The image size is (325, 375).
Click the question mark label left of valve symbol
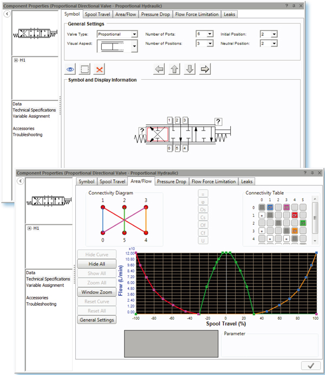click(142, 131)
